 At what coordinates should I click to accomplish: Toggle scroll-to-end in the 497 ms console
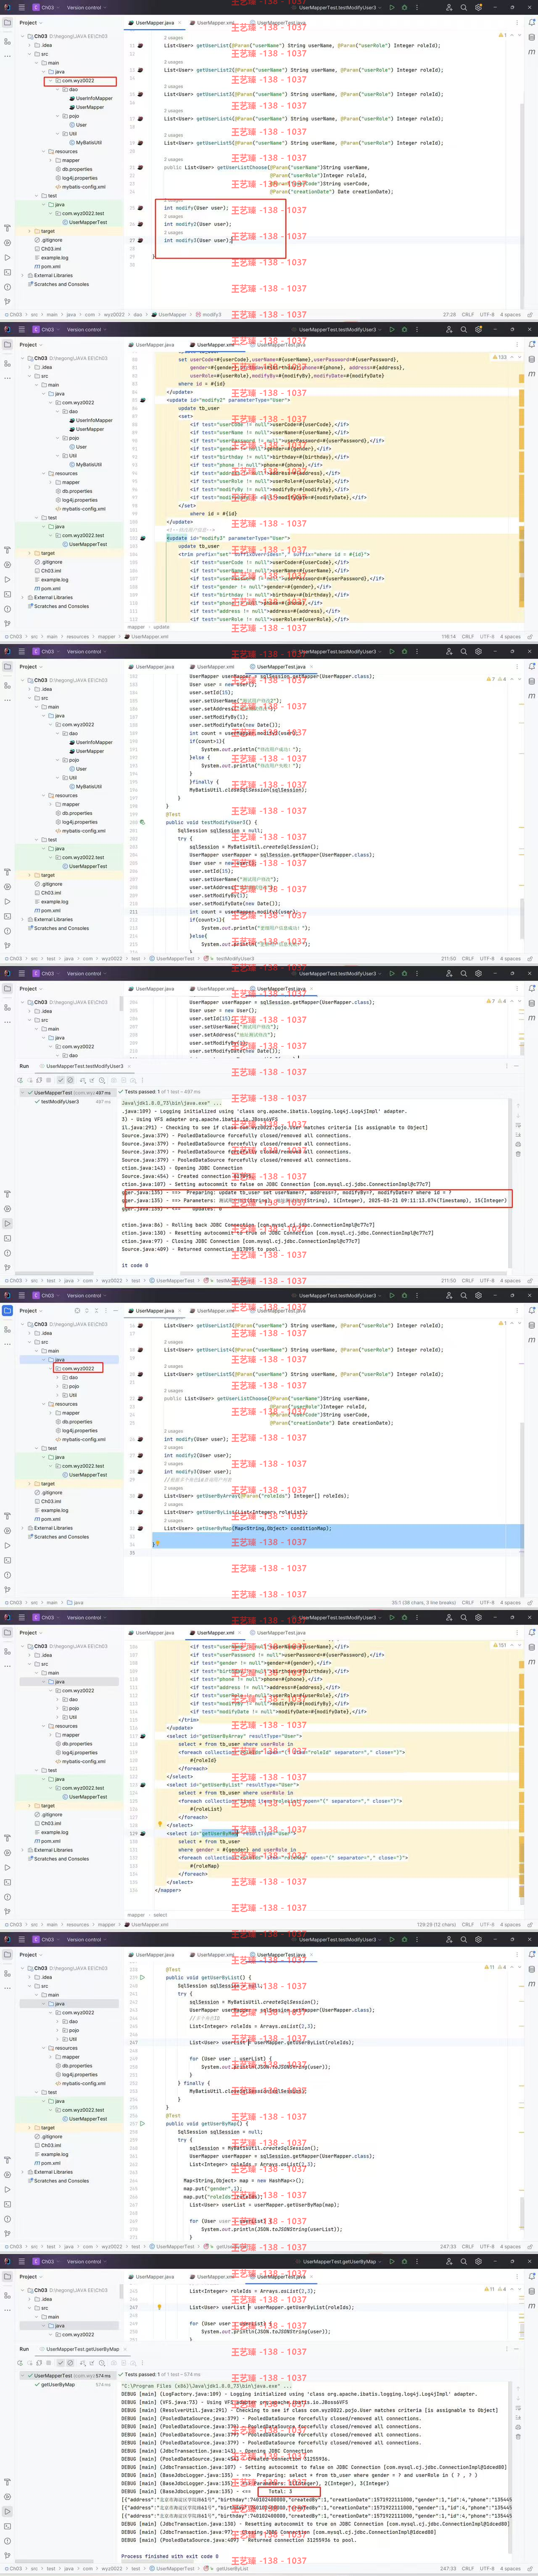(518, 1135)
